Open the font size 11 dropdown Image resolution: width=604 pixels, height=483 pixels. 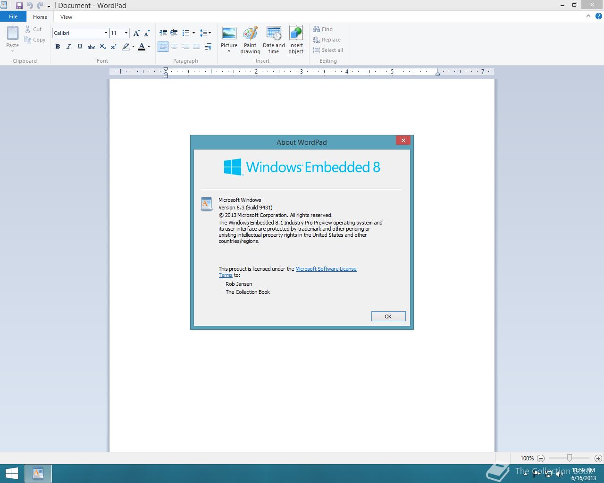pyautogui.click(x=126, y=33)
